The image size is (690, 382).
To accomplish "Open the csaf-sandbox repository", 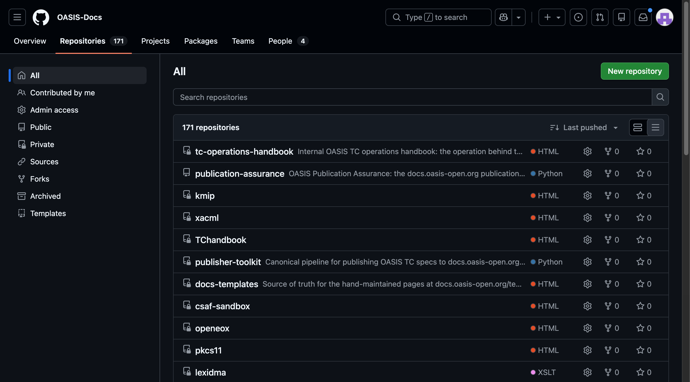I will [x=222, y=306].
